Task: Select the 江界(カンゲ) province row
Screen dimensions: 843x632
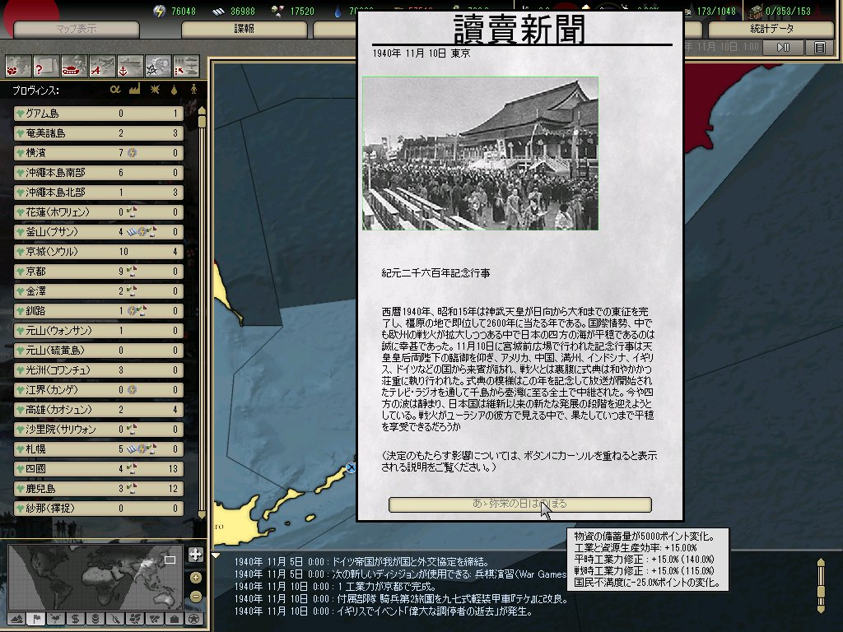Action: pyautogui.click(x=99, y=389)
